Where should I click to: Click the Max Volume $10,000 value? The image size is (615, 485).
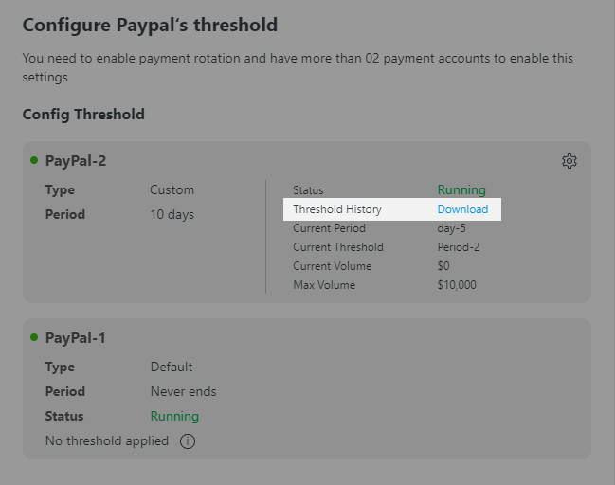[457, 285]
